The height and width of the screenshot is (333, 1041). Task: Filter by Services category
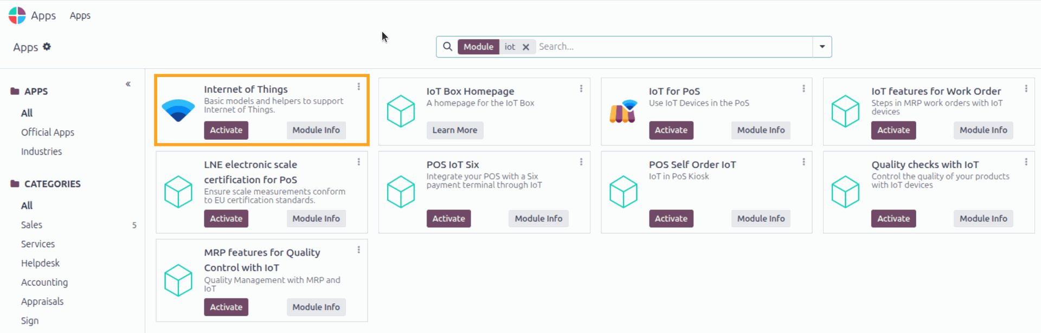(38, 244)
